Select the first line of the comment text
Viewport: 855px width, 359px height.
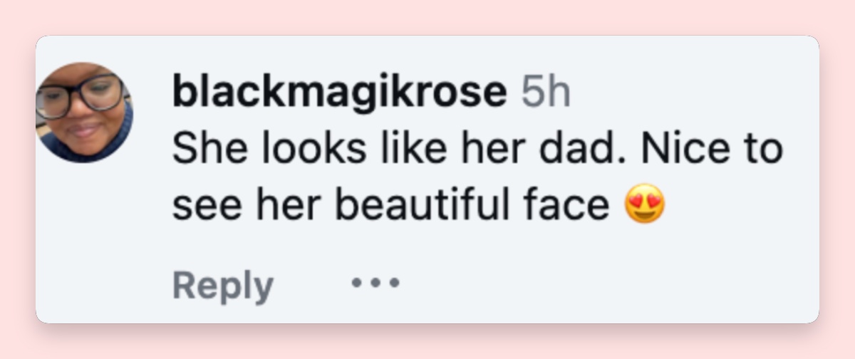coord(477,149)
